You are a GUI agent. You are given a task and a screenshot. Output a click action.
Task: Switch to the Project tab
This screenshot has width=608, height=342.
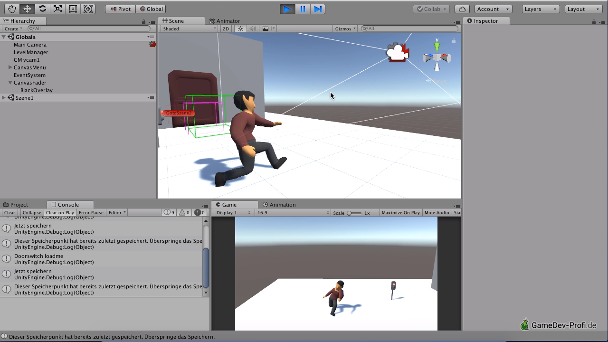[x=16, y=205]
